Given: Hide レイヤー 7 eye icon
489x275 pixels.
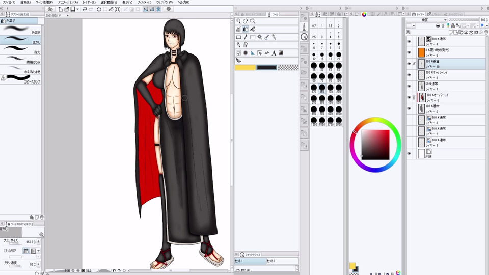Looking at the screenshot, I should [x=409, y=86].
